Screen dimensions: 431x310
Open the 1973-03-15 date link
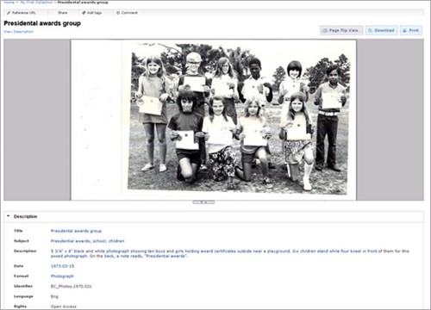(62, 266)
